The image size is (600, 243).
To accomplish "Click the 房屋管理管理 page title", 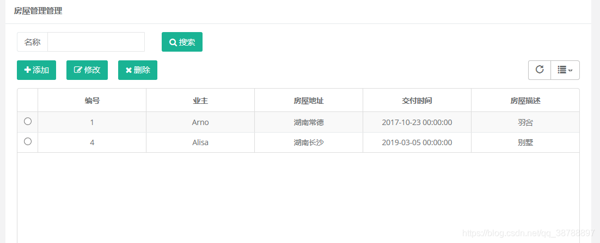I will click(x=38, y=11).
